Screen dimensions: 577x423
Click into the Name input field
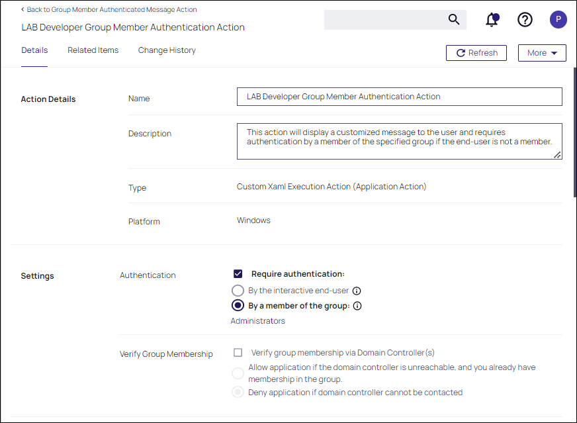pyautogui.click(x=399, y=97)
